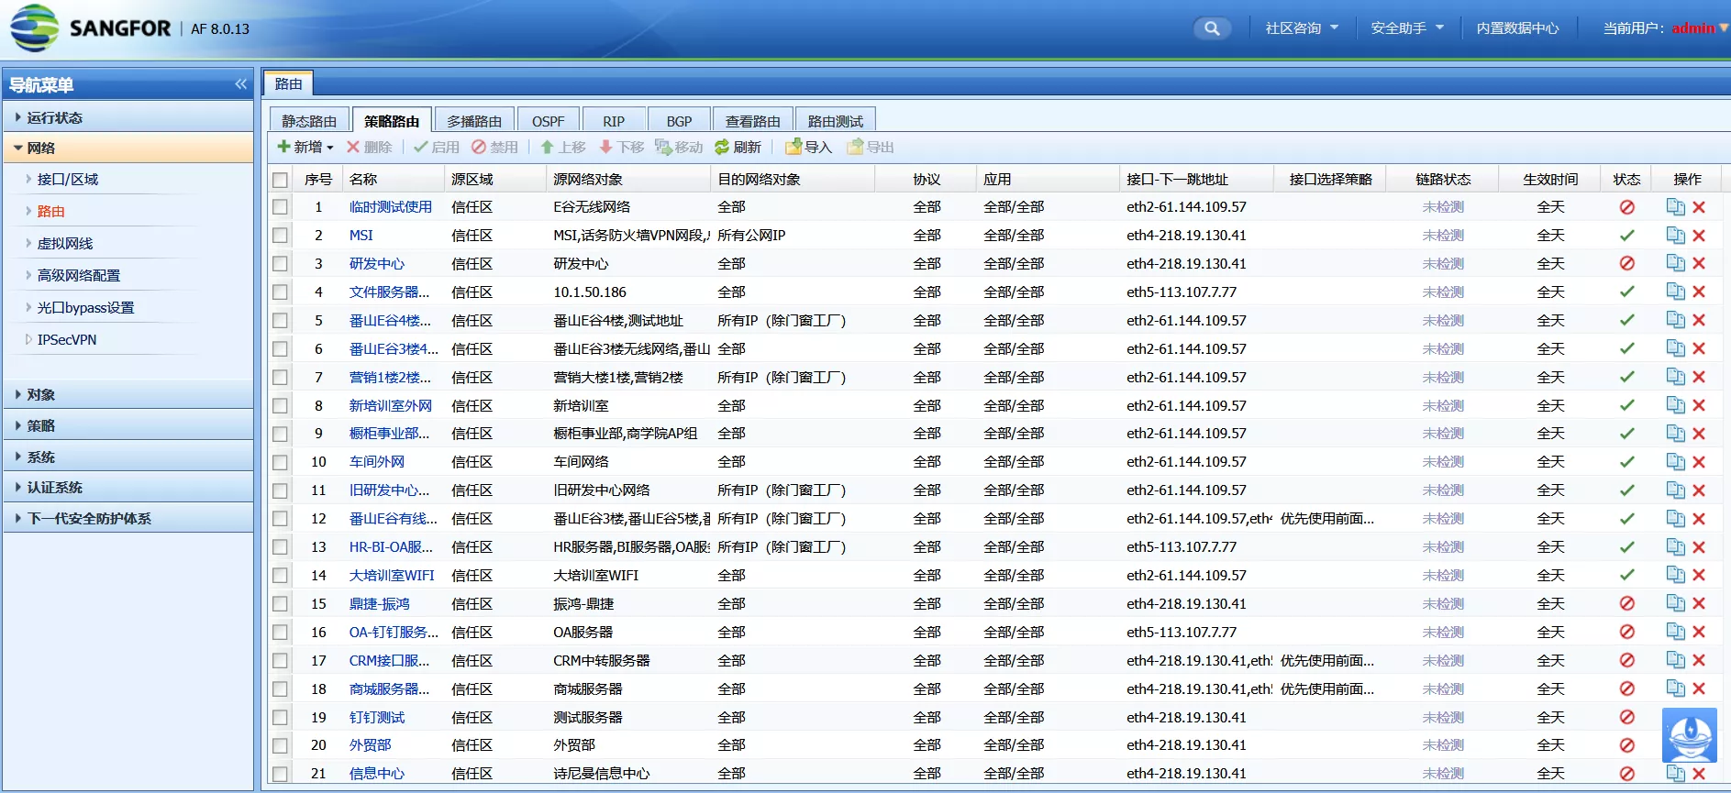Open the floating assistant robot icon
This screenshot has width=1731, height=793.
(1689, 734)
